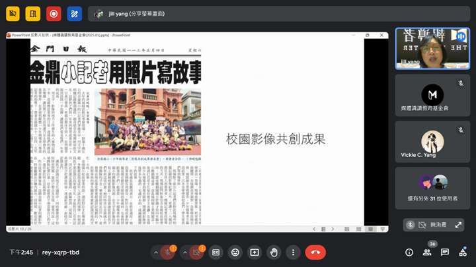Expand the microphone audio settings chevron
The height and width of the screenshot is (267, 476).
[156, 252]
